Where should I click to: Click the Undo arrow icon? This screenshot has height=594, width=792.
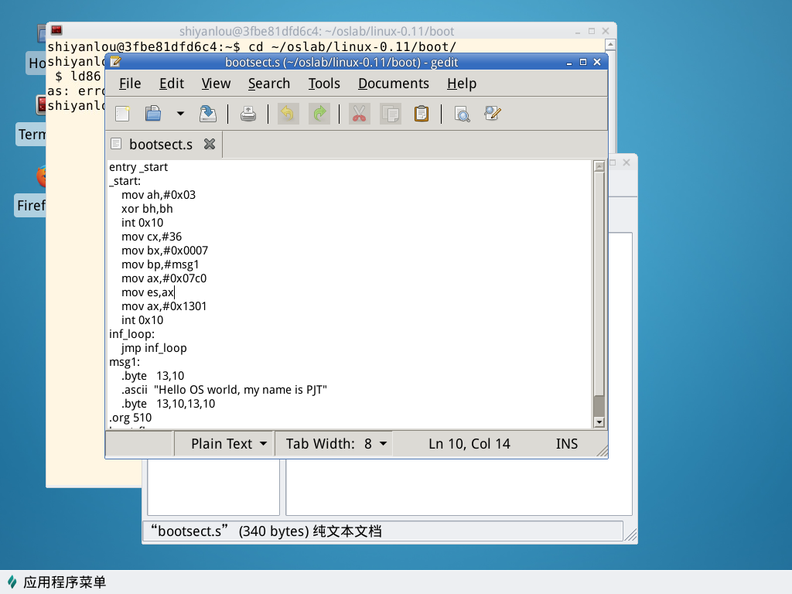pos(288,114)
